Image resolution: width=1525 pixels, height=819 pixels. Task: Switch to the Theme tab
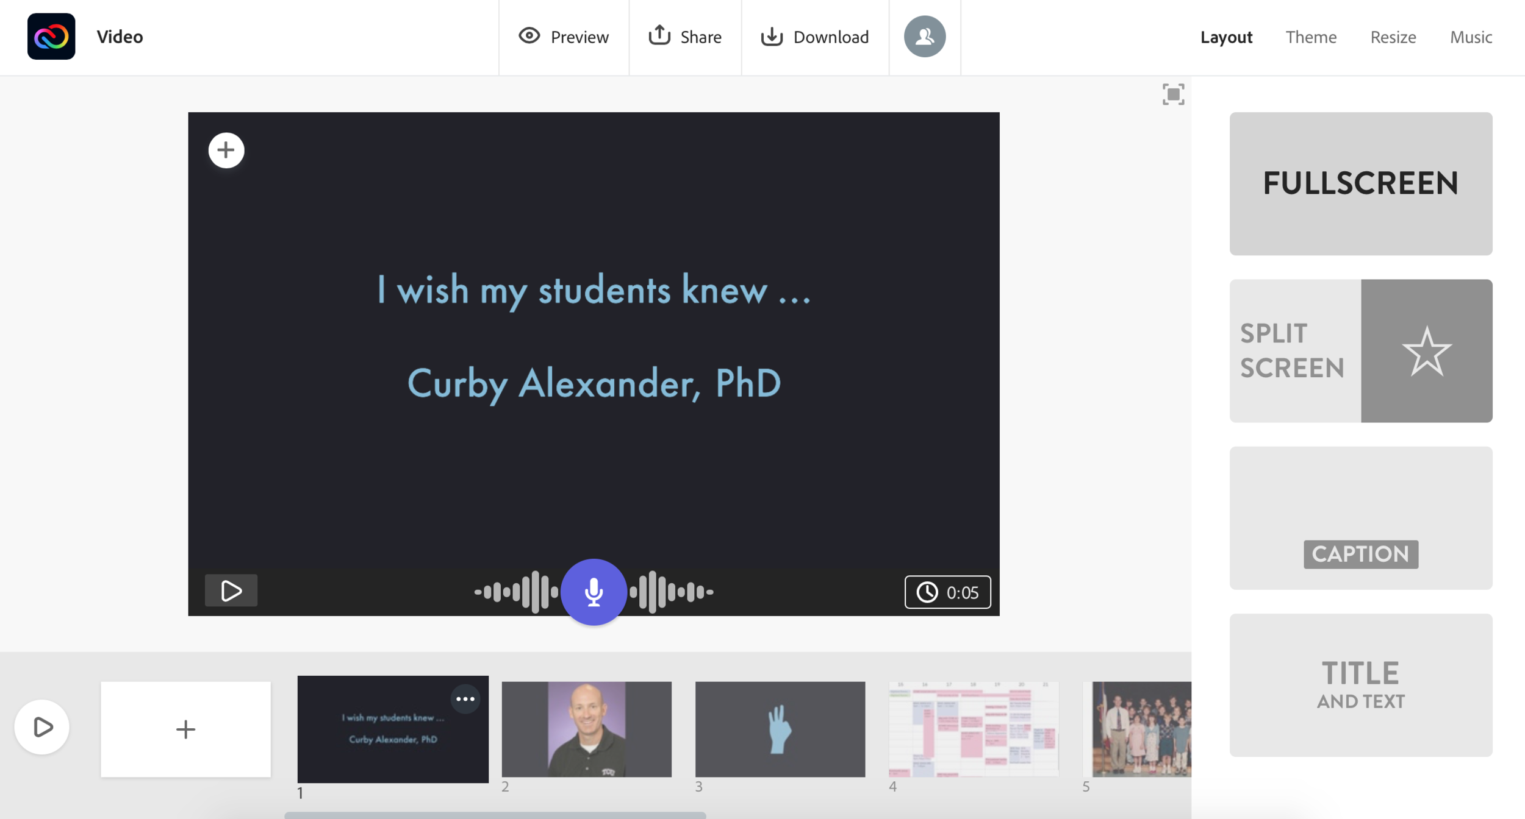tap(1311, 37)
